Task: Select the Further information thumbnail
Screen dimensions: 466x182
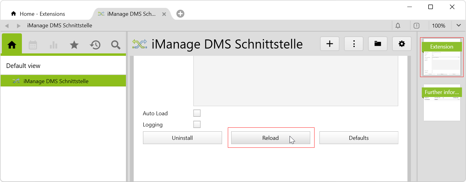Action: pyautogui.click(x=442, y=103)
